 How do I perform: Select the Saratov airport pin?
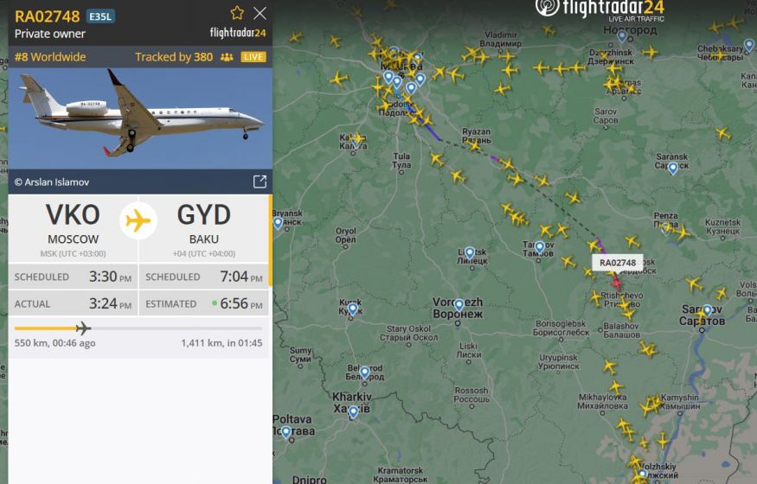pos(708,310)
